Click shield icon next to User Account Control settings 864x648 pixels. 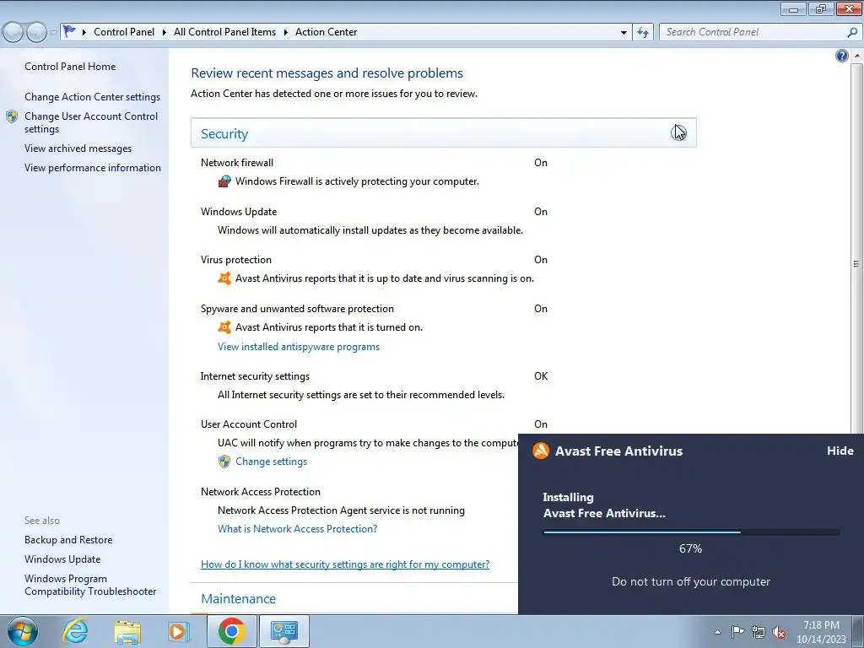pyautogui.click(x=12, y=116)
